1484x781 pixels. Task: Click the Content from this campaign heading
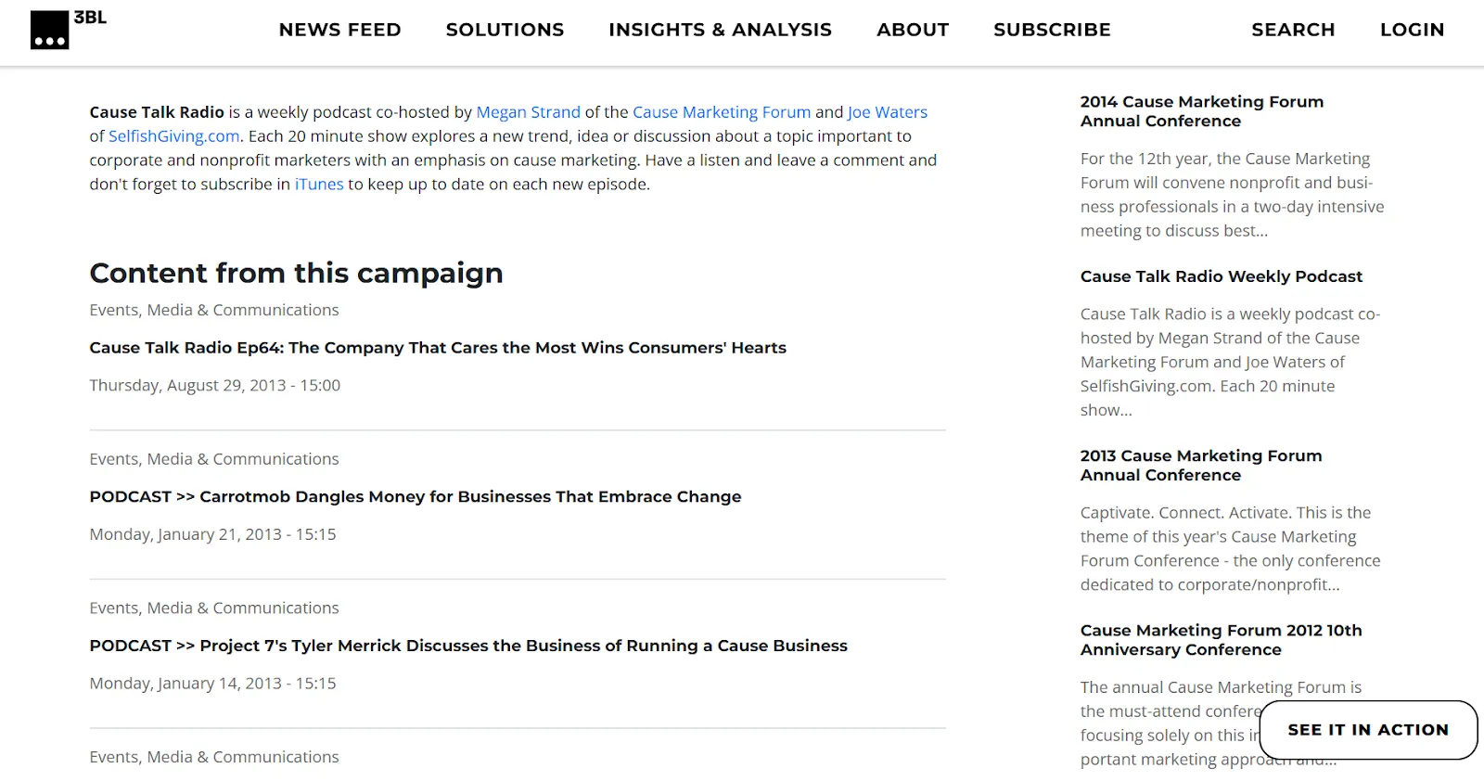point(296,273)
